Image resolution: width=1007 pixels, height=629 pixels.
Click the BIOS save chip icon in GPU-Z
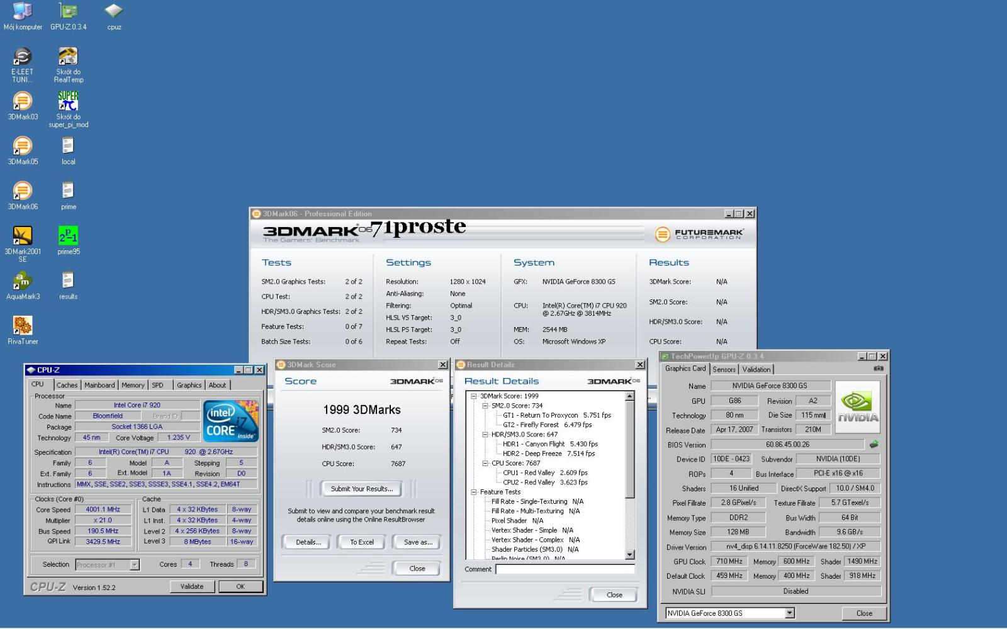pos(874,444)
